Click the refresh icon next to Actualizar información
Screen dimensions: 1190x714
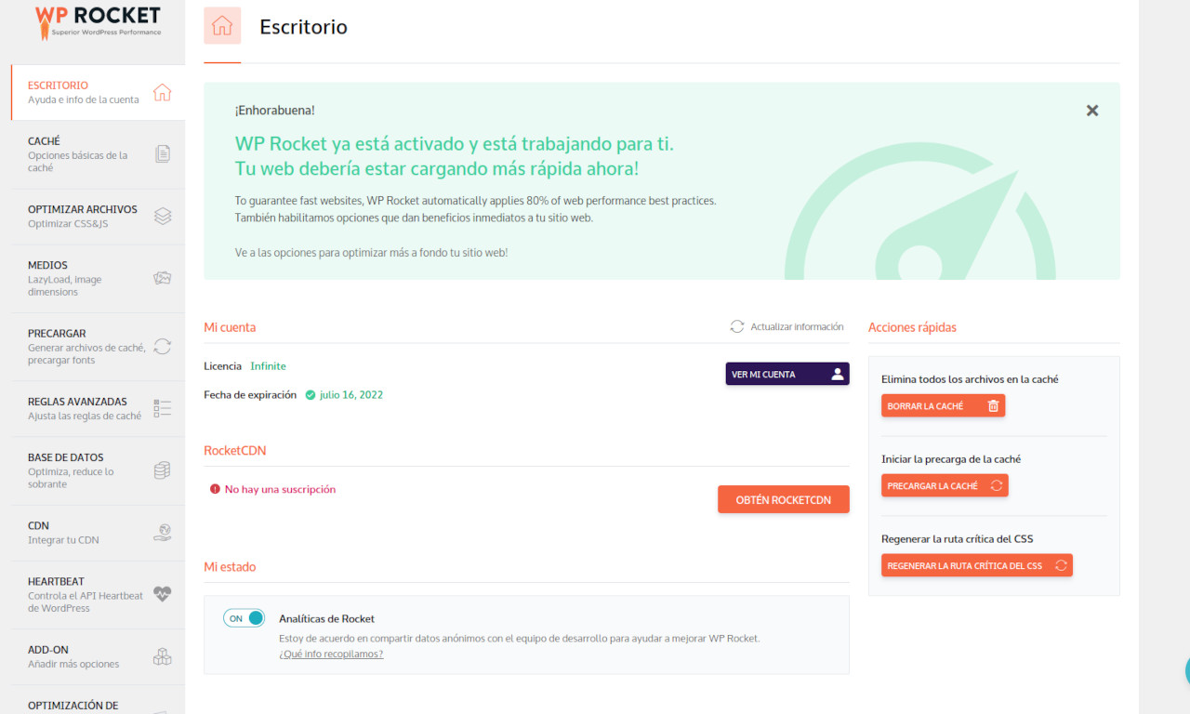(736, 326)
